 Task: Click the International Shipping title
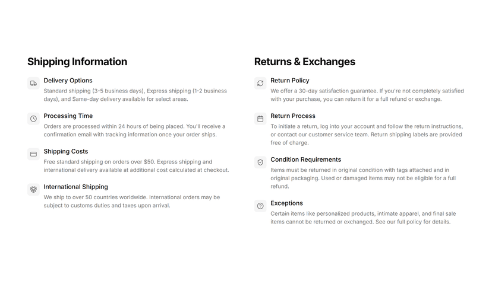pos(75,187)
